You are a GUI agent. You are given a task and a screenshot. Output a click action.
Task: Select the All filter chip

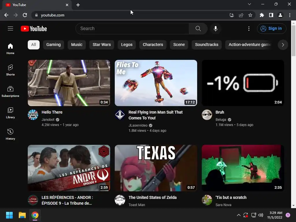click(x=34, y=45)
